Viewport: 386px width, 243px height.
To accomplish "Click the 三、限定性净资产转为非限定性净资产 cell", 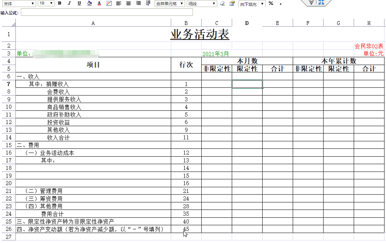I will [93, 222].
